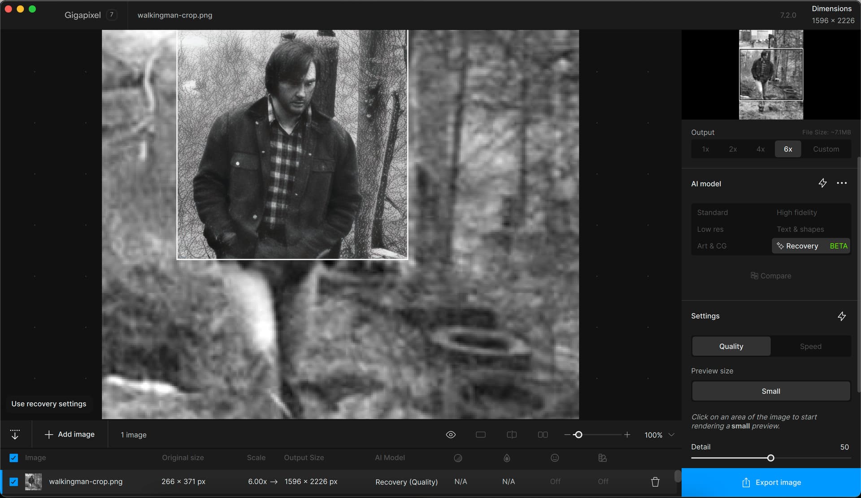The width and height of the screenshot is (861, 498).
Task: Open the AI model three-dots menu
Action: click(842, 183)
